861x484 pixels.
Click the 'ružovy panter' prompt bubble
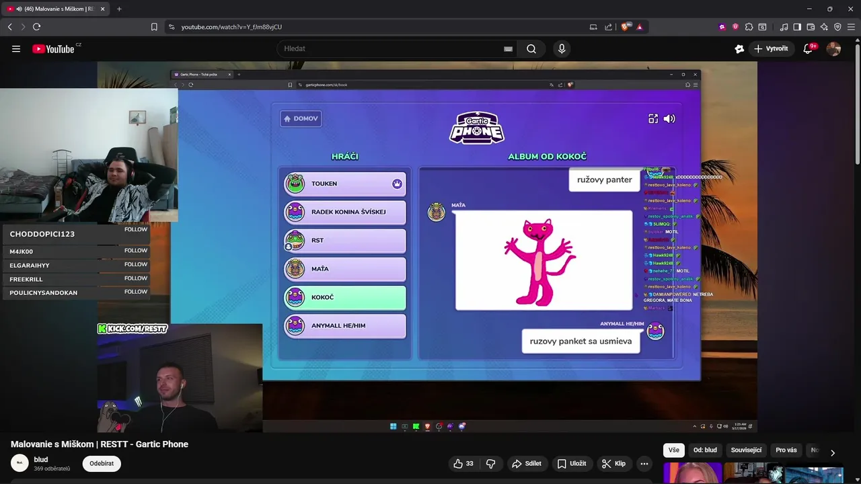coord(604,179)
